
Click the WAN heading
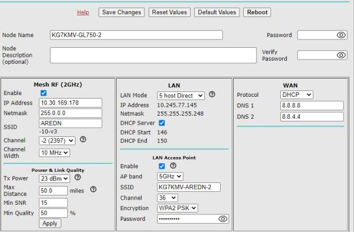pyautogui.click(x=290, y=86)
